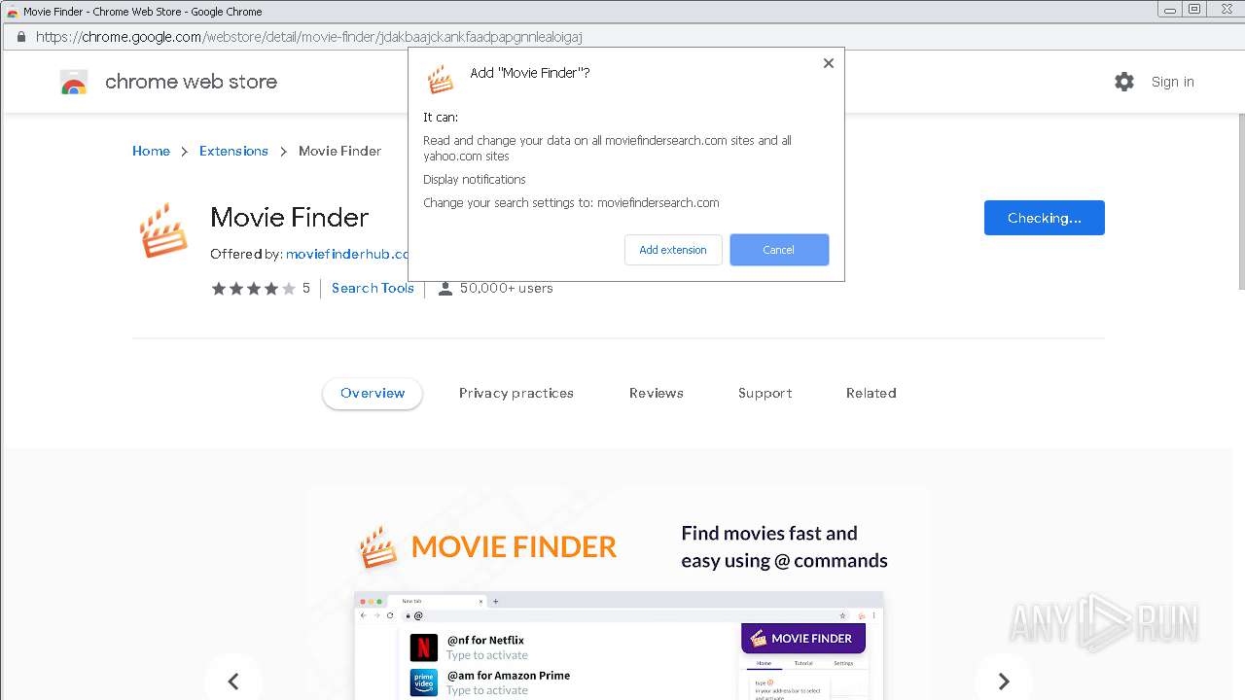Click the star rating icons

[x=254, y=289]
